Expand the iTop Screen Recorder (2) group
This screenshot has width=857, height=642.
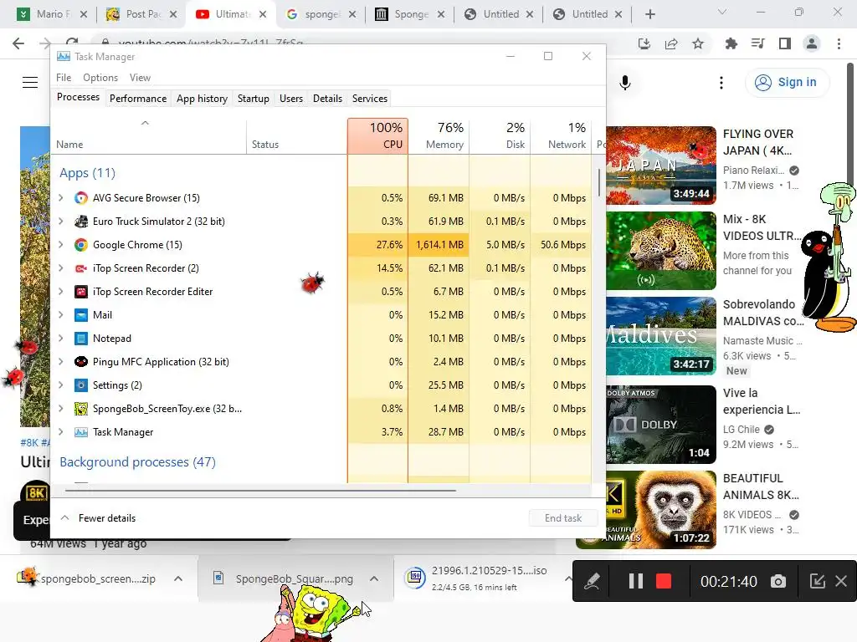60,268
